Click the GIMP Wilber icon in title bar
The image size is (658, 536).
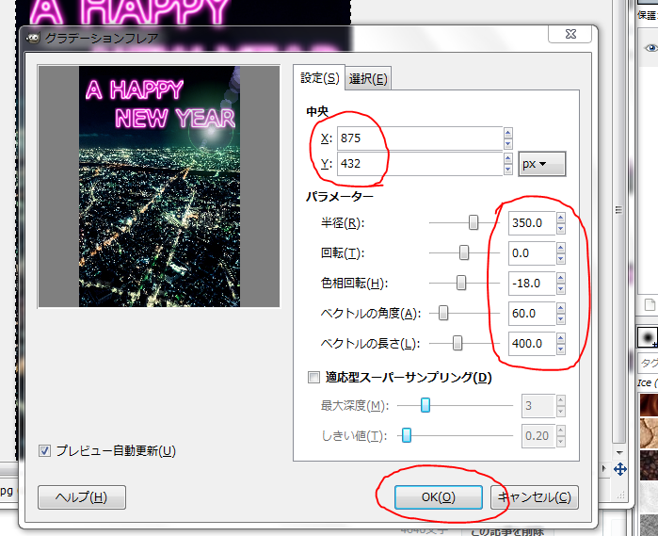pyautogui.click(x=33, y=39)
